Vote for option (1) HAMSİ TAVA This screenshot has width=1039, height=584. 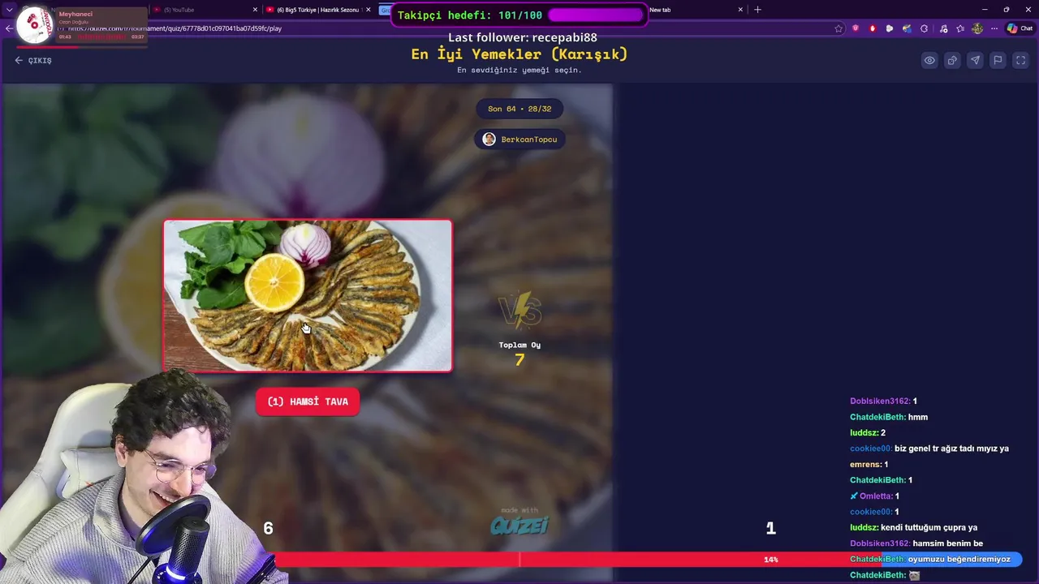coord(308,401)
